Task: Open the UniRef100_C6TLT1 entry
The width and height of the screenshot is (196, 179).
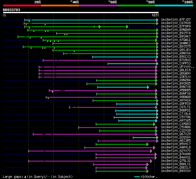Action: coord(176,107)
